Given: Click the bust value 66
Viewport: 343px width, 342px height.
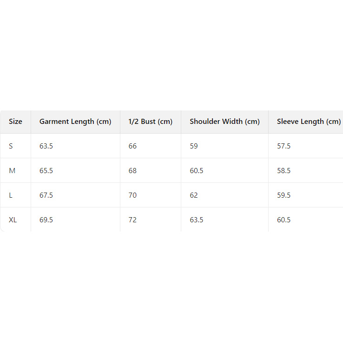Looking at the screenshot, I should click(x=132, y=146).
